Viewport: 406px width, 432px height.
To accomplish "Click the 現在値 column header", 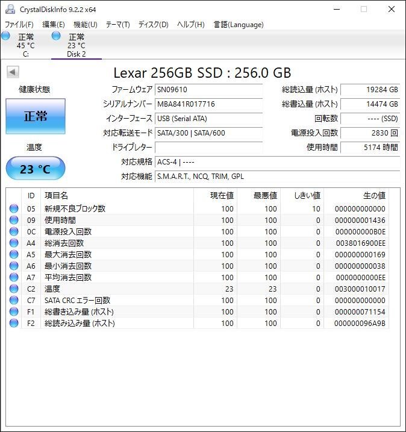I will click(x=216, y=196).
